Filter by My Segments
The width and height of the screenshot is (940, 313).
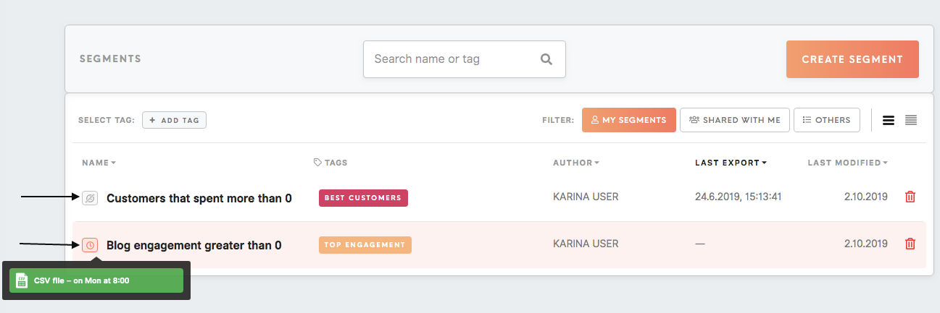[628, 120]
